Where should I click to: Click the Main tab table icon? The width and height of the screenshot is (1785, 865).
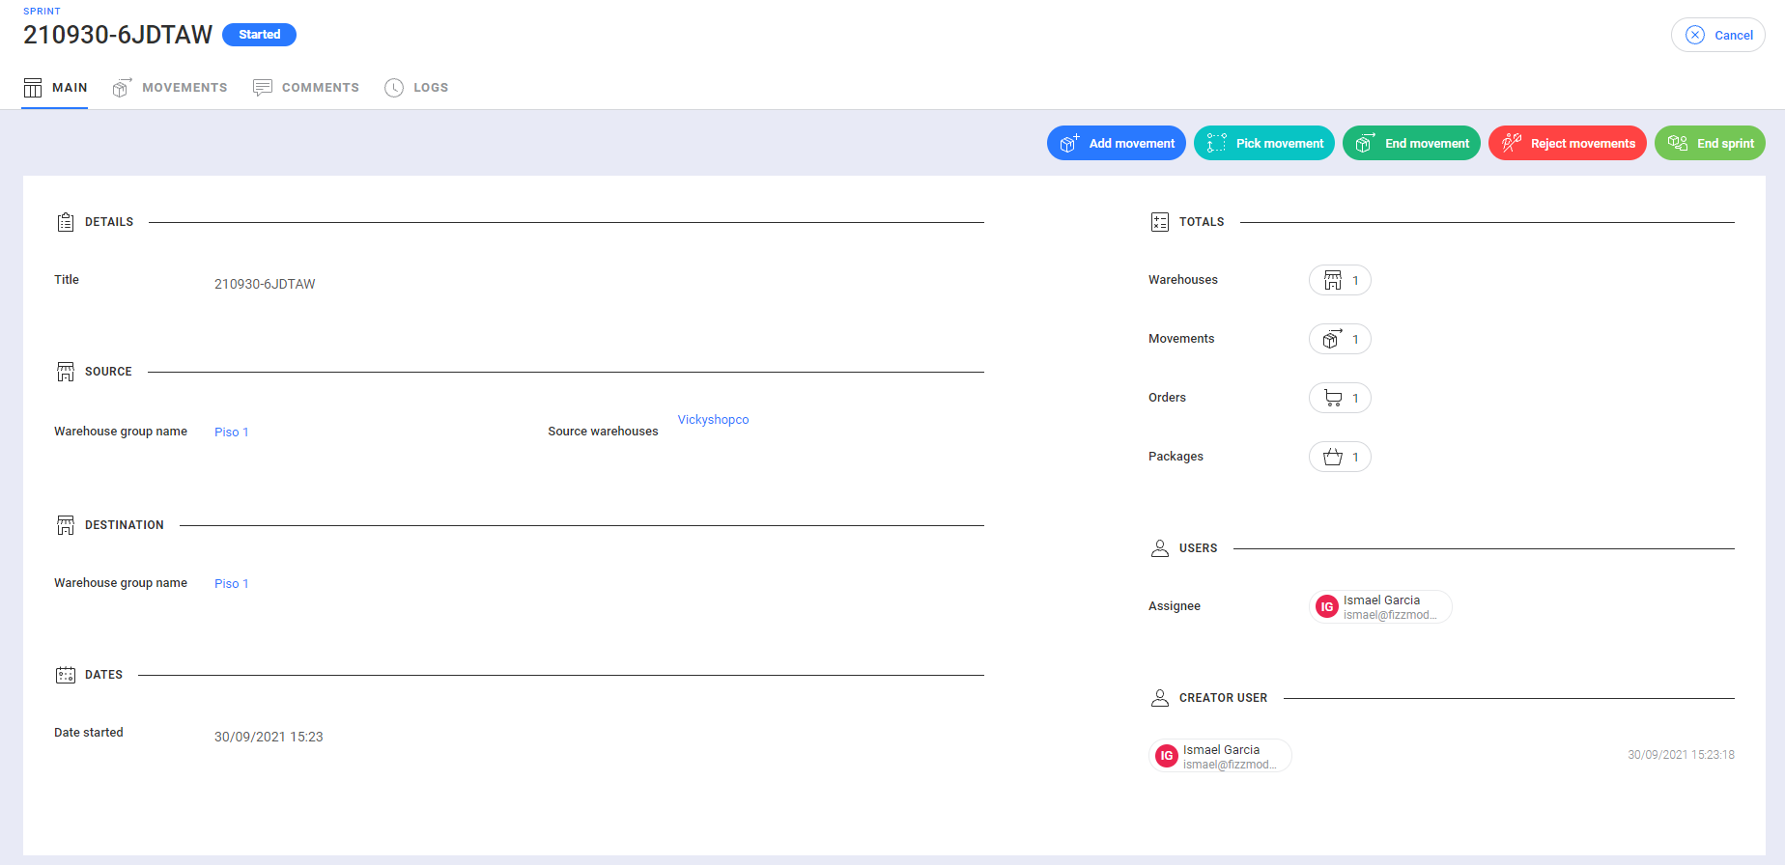click(33, 88)
